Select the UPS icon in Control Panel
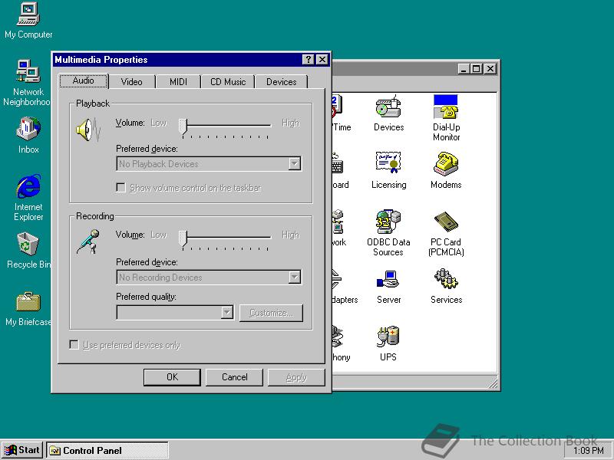Viewport: 614px width, 460px height. 388,343
